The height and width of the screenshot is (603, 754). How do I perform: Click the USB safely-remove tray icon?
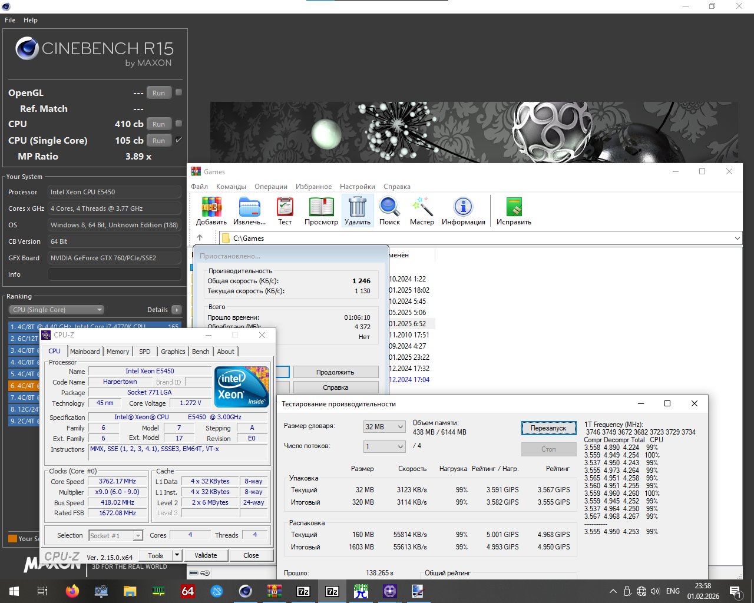tap(627, 591)
